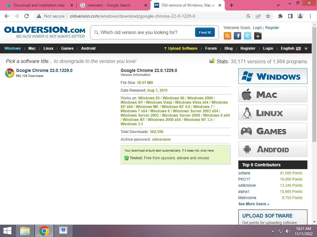
Task: Click the OLDVERSION.COM site logo
Action: pos(45,32)
